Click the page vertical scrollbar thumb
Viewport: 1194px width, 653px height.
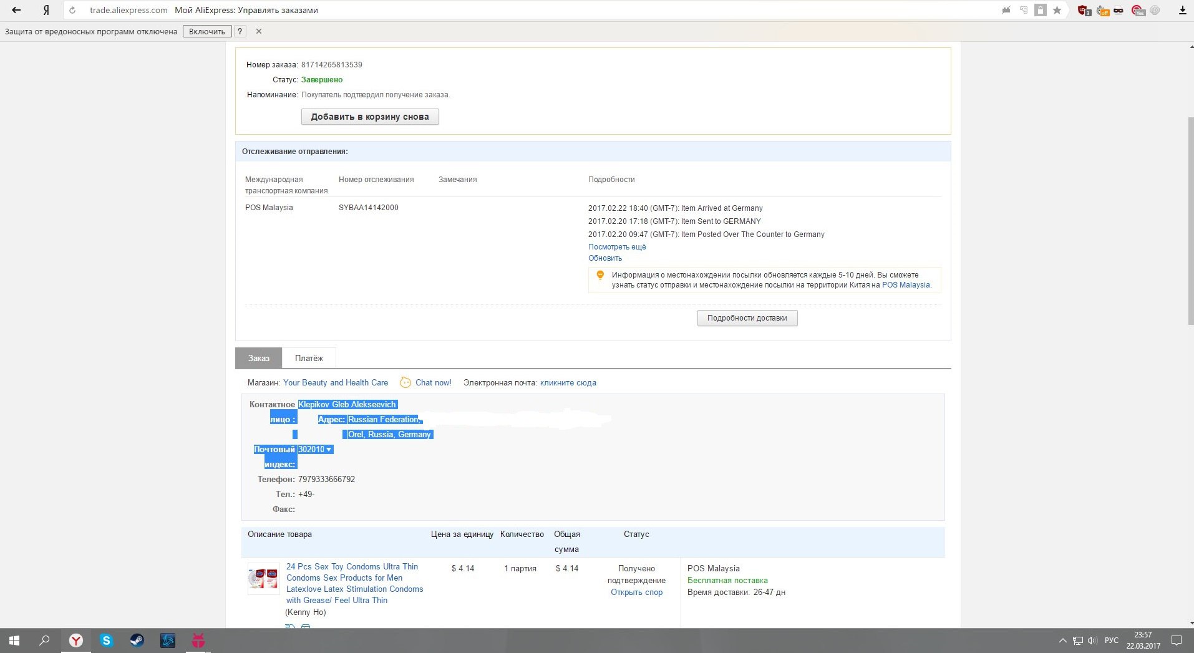[1190, 221]
